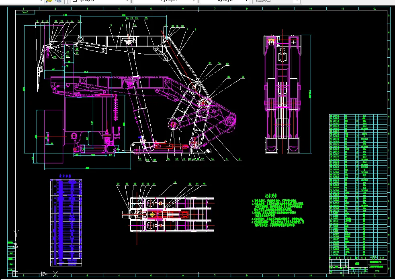Select part callout number '51'
The width and height of the screenshot is (395, 280).
(243, 77)
